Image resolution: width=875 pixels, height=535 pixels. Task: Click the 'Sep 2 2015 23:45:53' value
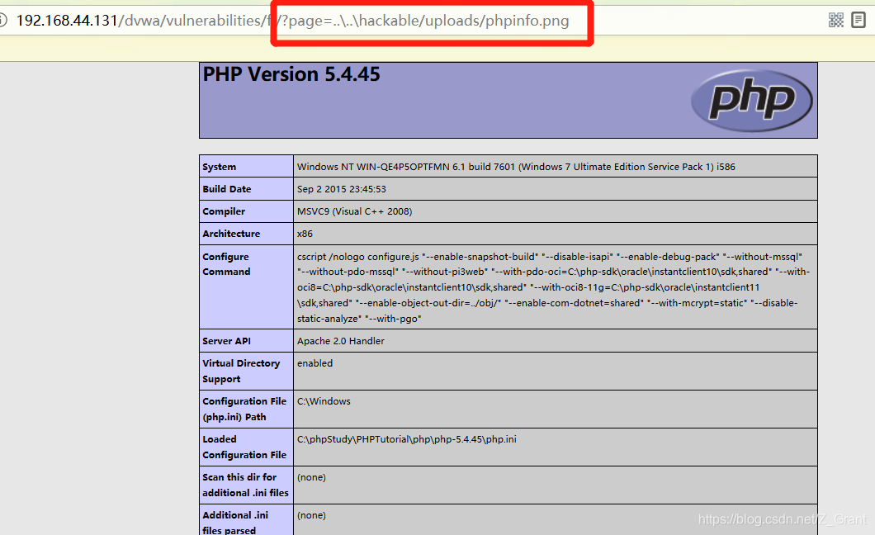tap(342, 189)
